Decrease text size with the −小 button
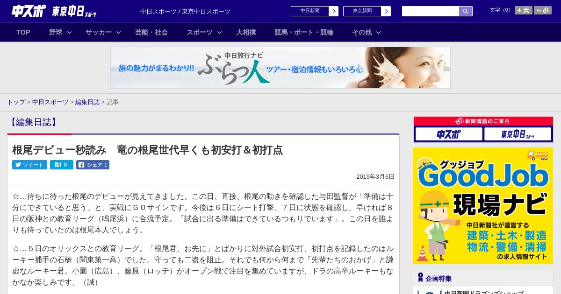The width and height of the screenshot is (561, 294). tap(543, 10)
